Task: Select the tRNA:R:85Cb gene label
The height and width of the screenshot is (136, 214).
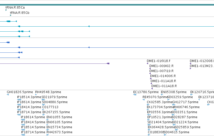Action: click(20, 13)
